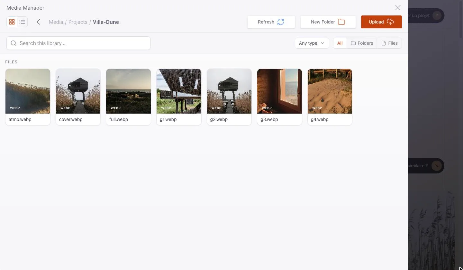The image size is (463, 270).
Task: Open the Any type dropdown
Action: 312,43
